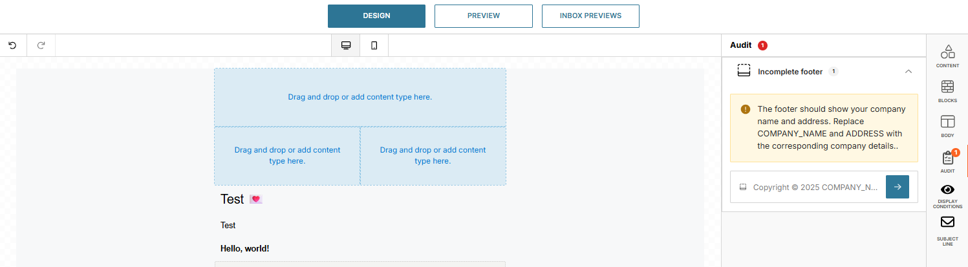Undo the last edit
This screenshot has width=968, height=267.
12,45
